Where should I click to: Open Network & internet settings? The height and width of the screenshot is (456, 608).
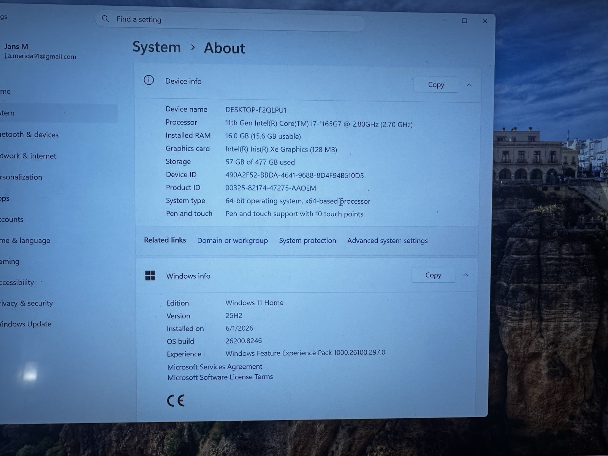pyautogui.click(x=28, y=156)
